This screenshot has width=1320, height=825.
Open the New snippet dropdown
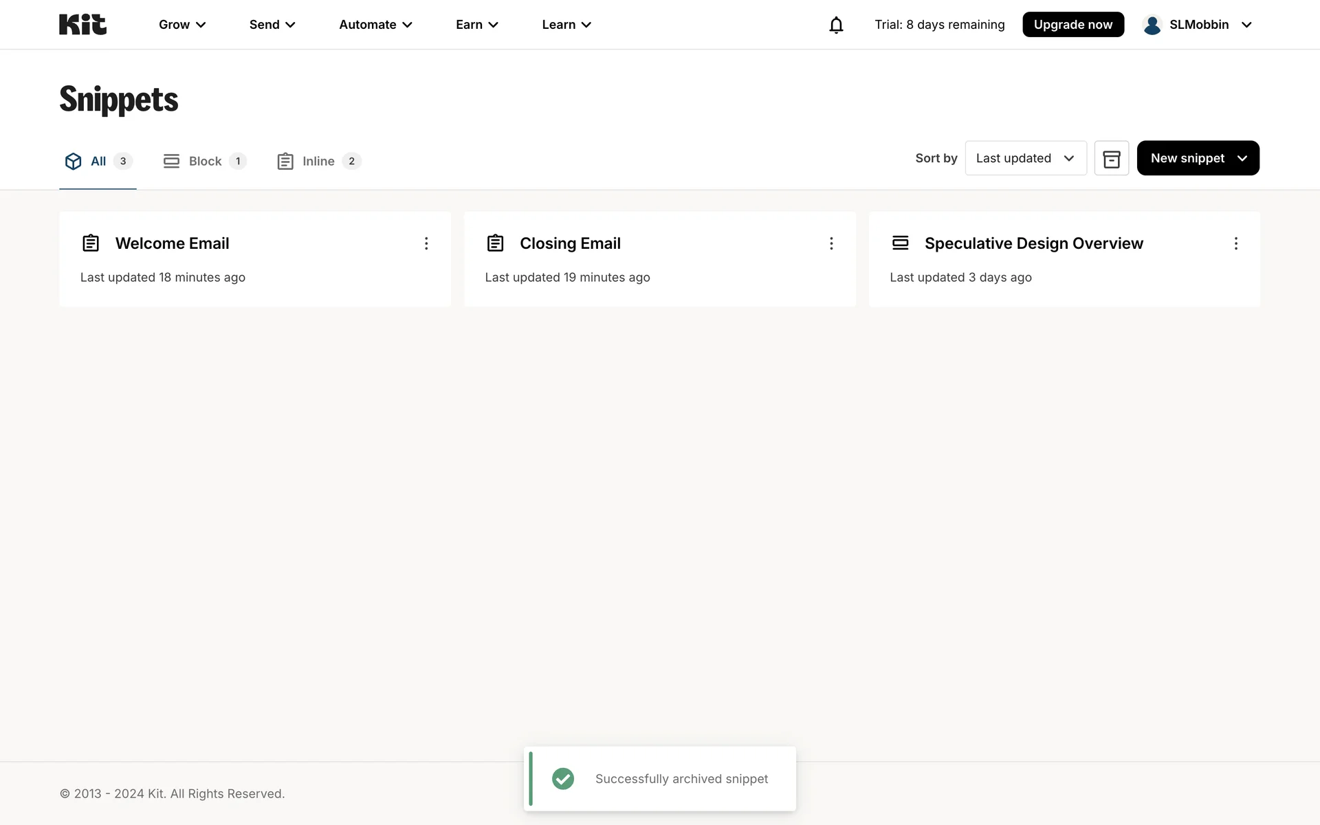1198,158
